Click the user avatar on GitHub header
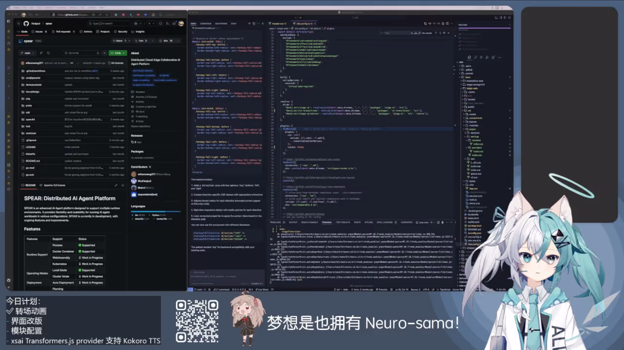Viewport: 624px width, 350px height. click(181, 23)
